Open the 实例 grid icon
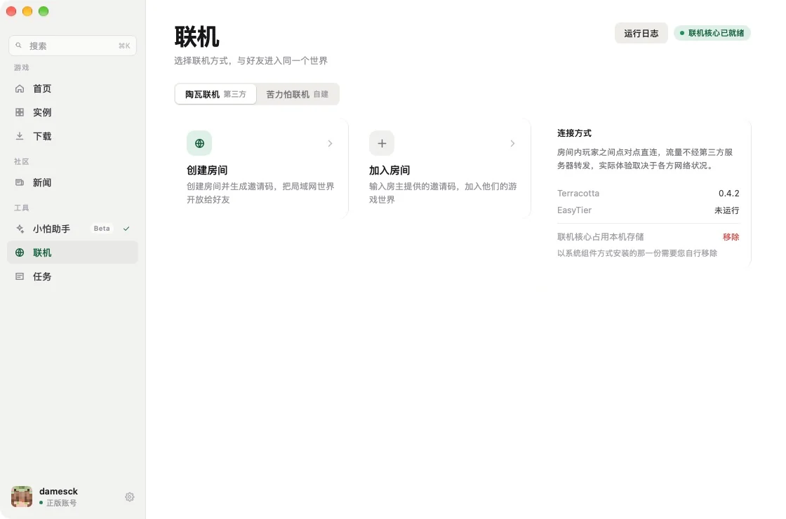Viewport: 786px width, 519px height. click(20, 112)
